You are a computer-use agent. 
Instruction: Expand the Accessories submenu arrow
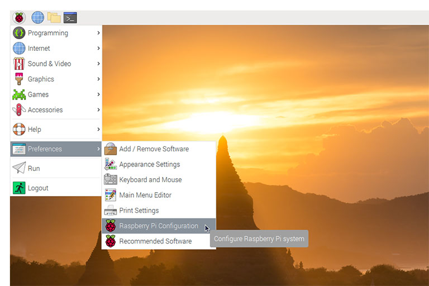click(x=98, y=109)
